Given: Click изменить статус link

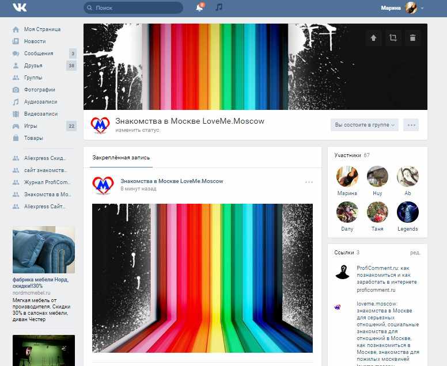Looking at the screenshot, I should click(137, 130).
